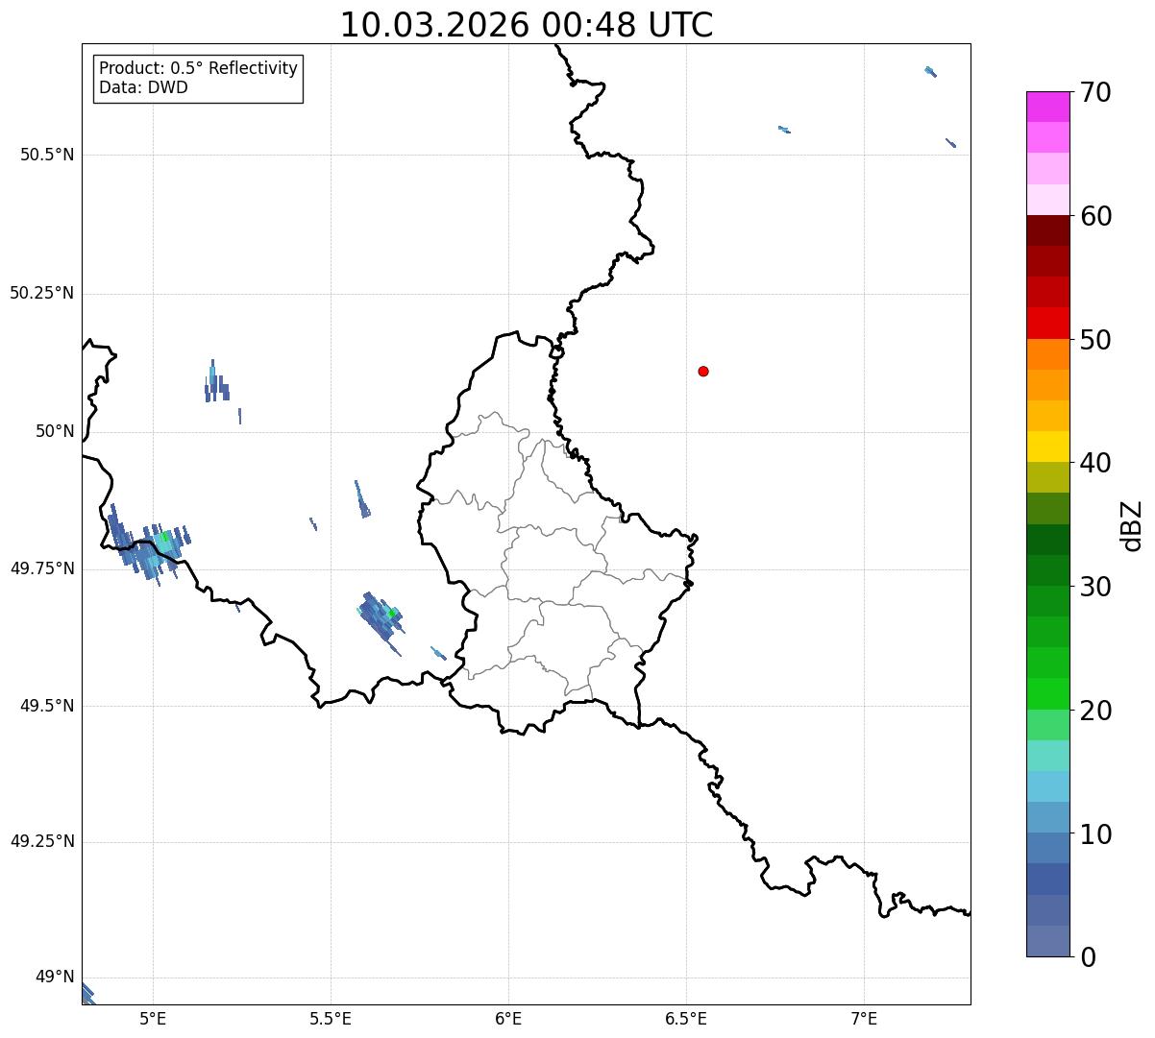
Task: Click the small radar echo in top-right corner
Action: point(930,71)
